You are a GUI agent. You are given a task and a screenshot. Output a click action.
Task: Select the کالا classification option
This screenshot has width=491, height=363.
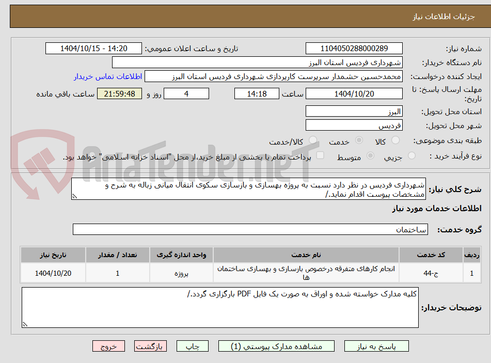(395, 140)
